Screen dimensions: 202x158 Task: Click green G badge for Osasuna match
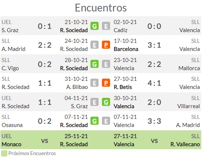[95, 121]
